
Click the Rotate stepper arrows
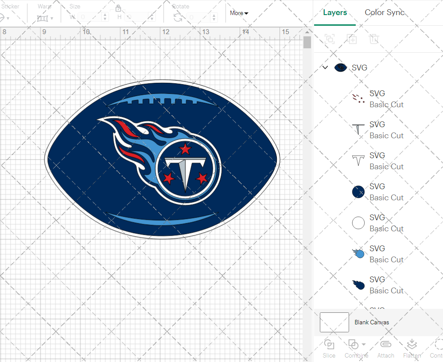[214, 17]
